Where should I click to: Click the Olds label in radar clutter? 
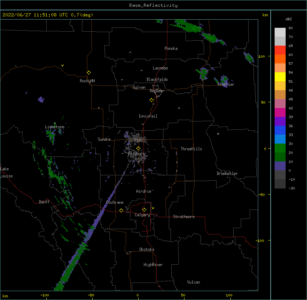(138, 140)
